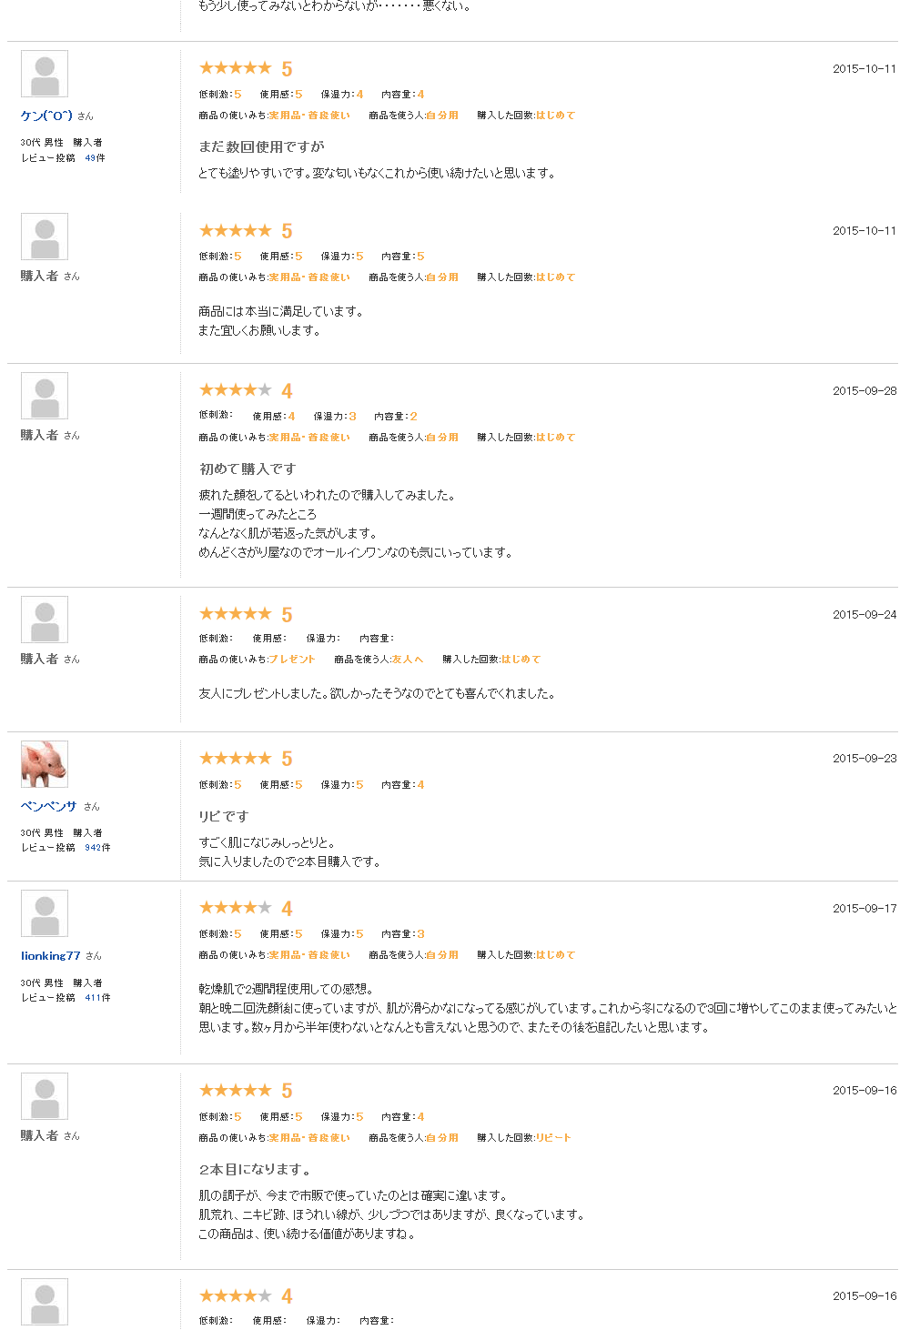910x1330 pixels.
Task: Open the ケン(^O^) user profile link
Action: pyautogui.click(x=46, y=116)
